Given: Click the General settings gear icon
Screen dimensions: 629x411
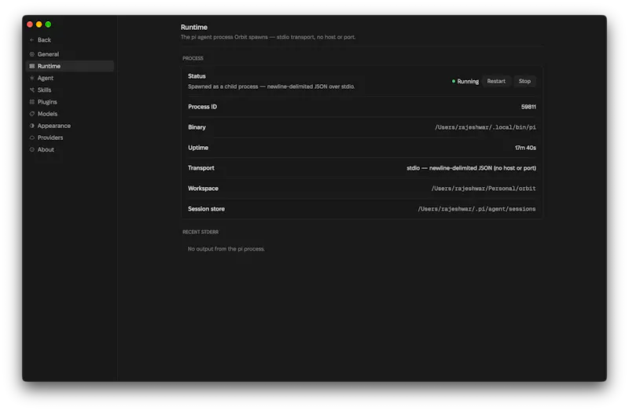Looking at the screenshot, I should (31, 54).
